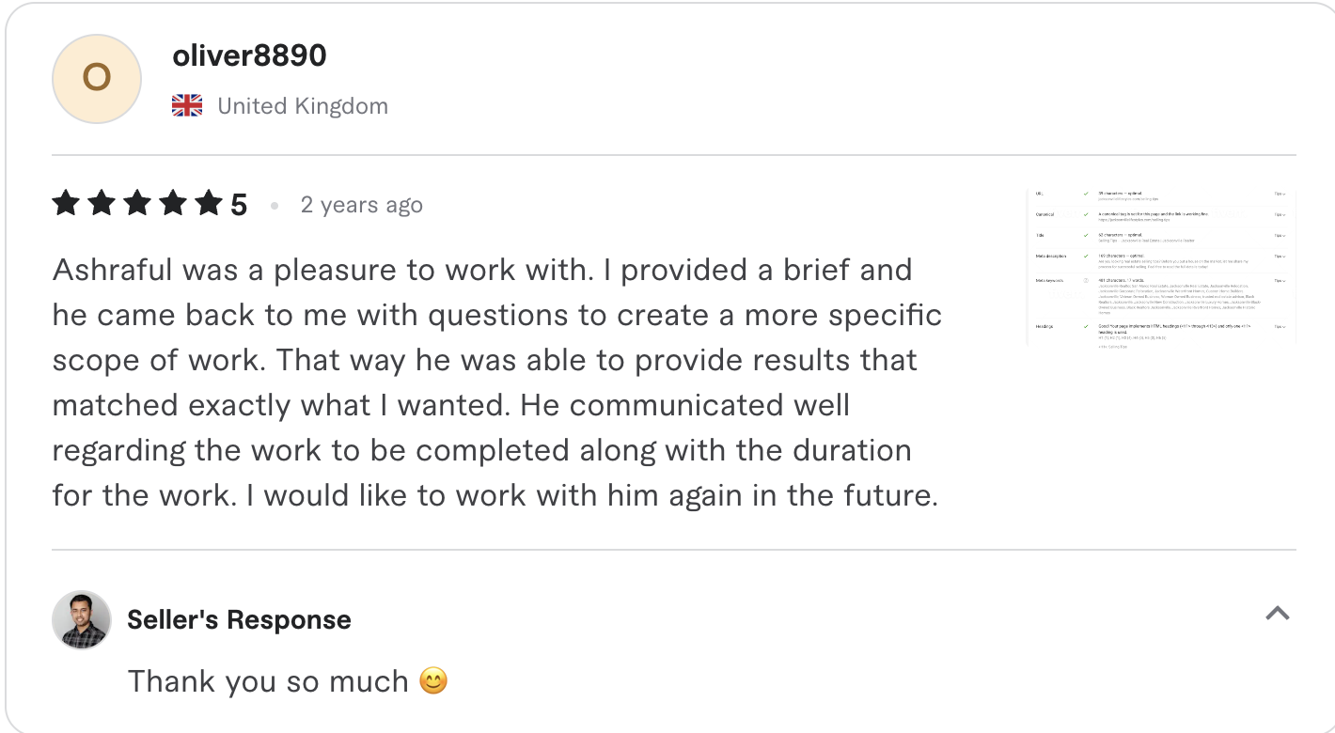1335x733 pixels.
Task: Click the United Kingdom flag icon
Action: click(x=186, y=105)
